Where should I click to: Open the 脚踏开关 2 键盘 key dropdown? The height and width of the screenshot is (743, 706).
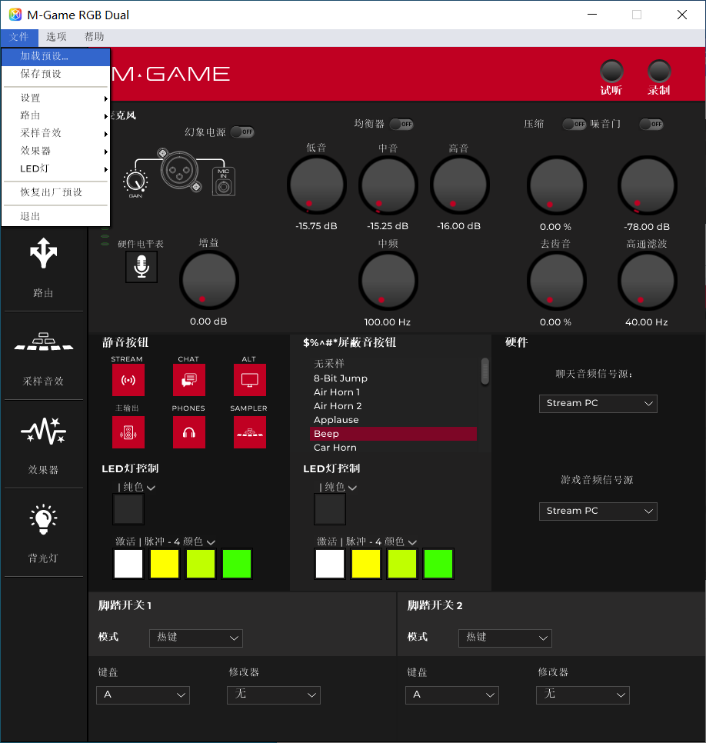[x=452, y=695]
